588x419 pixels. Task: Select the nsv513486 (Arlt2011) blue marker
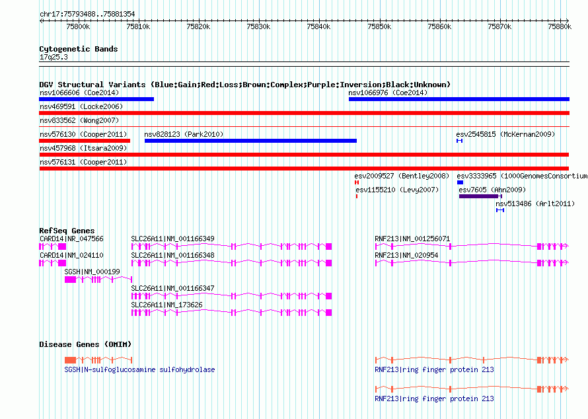pos(500,210)
